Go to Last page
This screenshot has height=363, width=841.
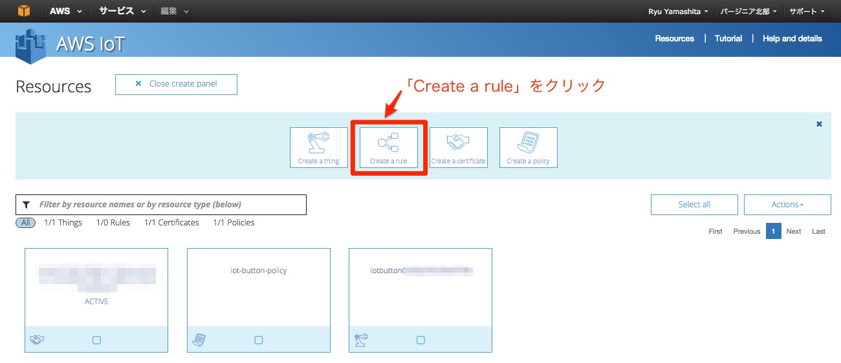pyautogui.click(x=819, y=231)
